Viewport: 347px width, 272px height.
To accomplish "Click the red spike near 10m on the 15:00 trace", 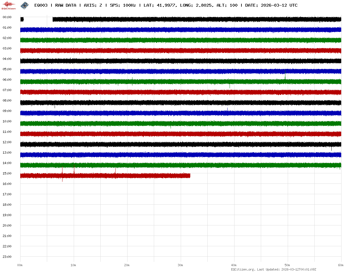I will click(x=74, y=169).
